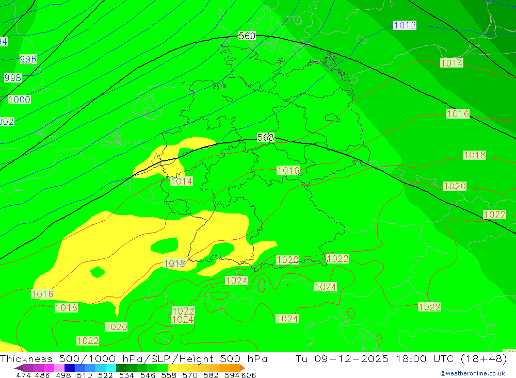This screenshot has height=378, width=516.
Task: Open the weatheronline.co.uk copyright link
Action: tap(472, 373)
